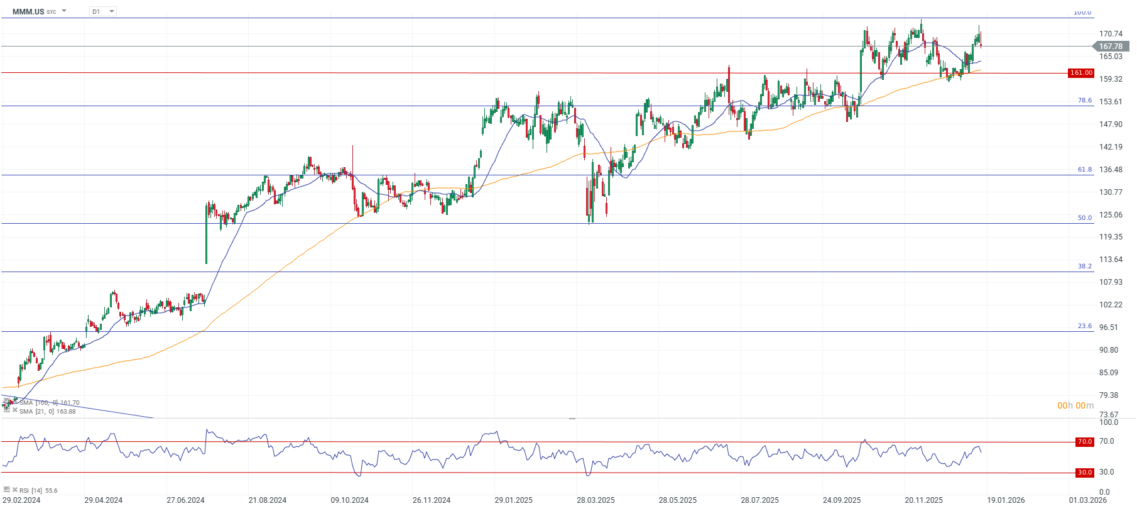The image size is (1137, 511).
Task: Click the RSI 30.0 oversold level tag
Action: (1085, 473)
